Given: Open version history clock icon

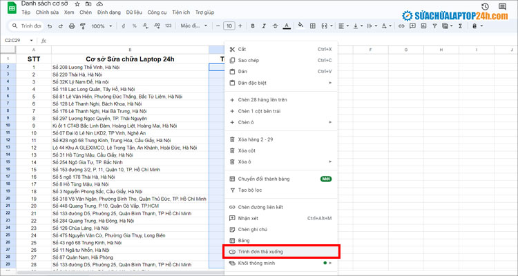Looking at the screenshot, I should point(484,8).
